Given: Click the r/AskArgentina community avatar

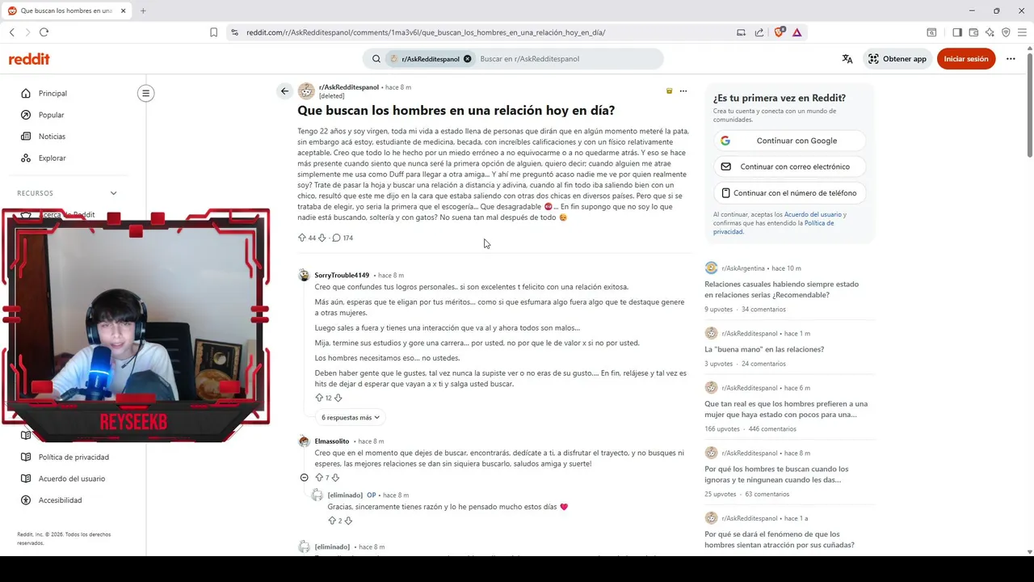Looking at the screenshot, I should pyautogui.click(x=711, y=268).
